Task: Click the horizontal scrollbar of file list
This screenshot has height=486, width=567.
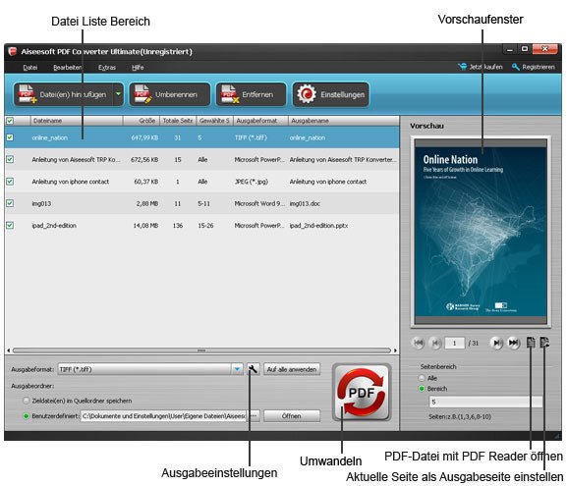Action: click(x=201, y=351)
